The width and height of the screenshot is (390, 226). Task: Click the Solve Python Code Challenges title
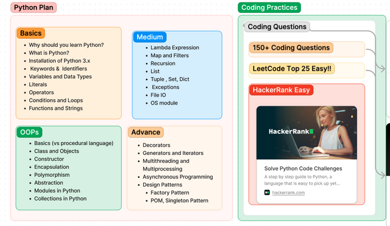point(303,169)
